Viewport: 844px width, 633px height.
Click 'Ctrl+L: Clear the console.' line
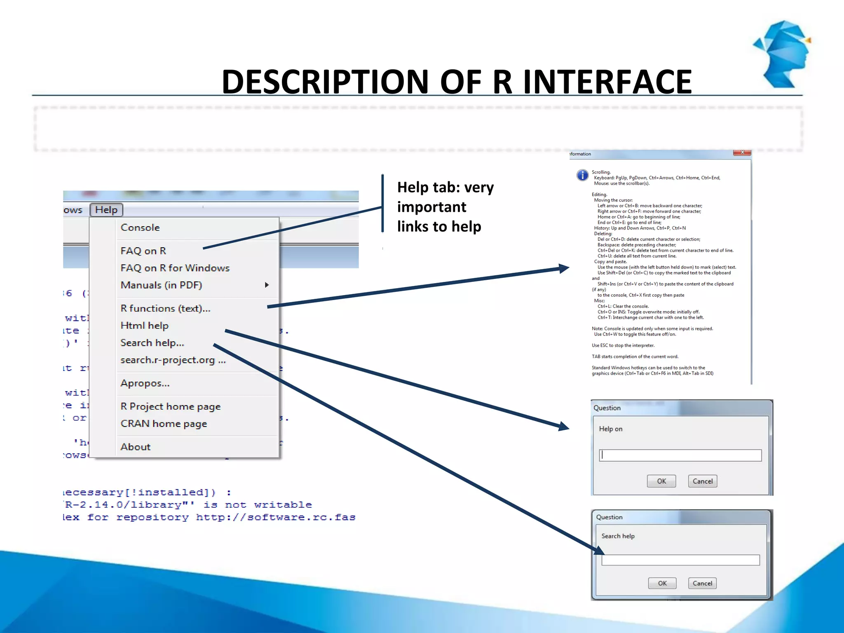(623, 306)
